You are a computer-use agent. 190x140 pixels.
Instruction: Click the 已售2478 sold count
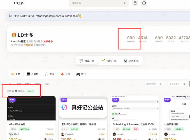(x=49, y=134)
